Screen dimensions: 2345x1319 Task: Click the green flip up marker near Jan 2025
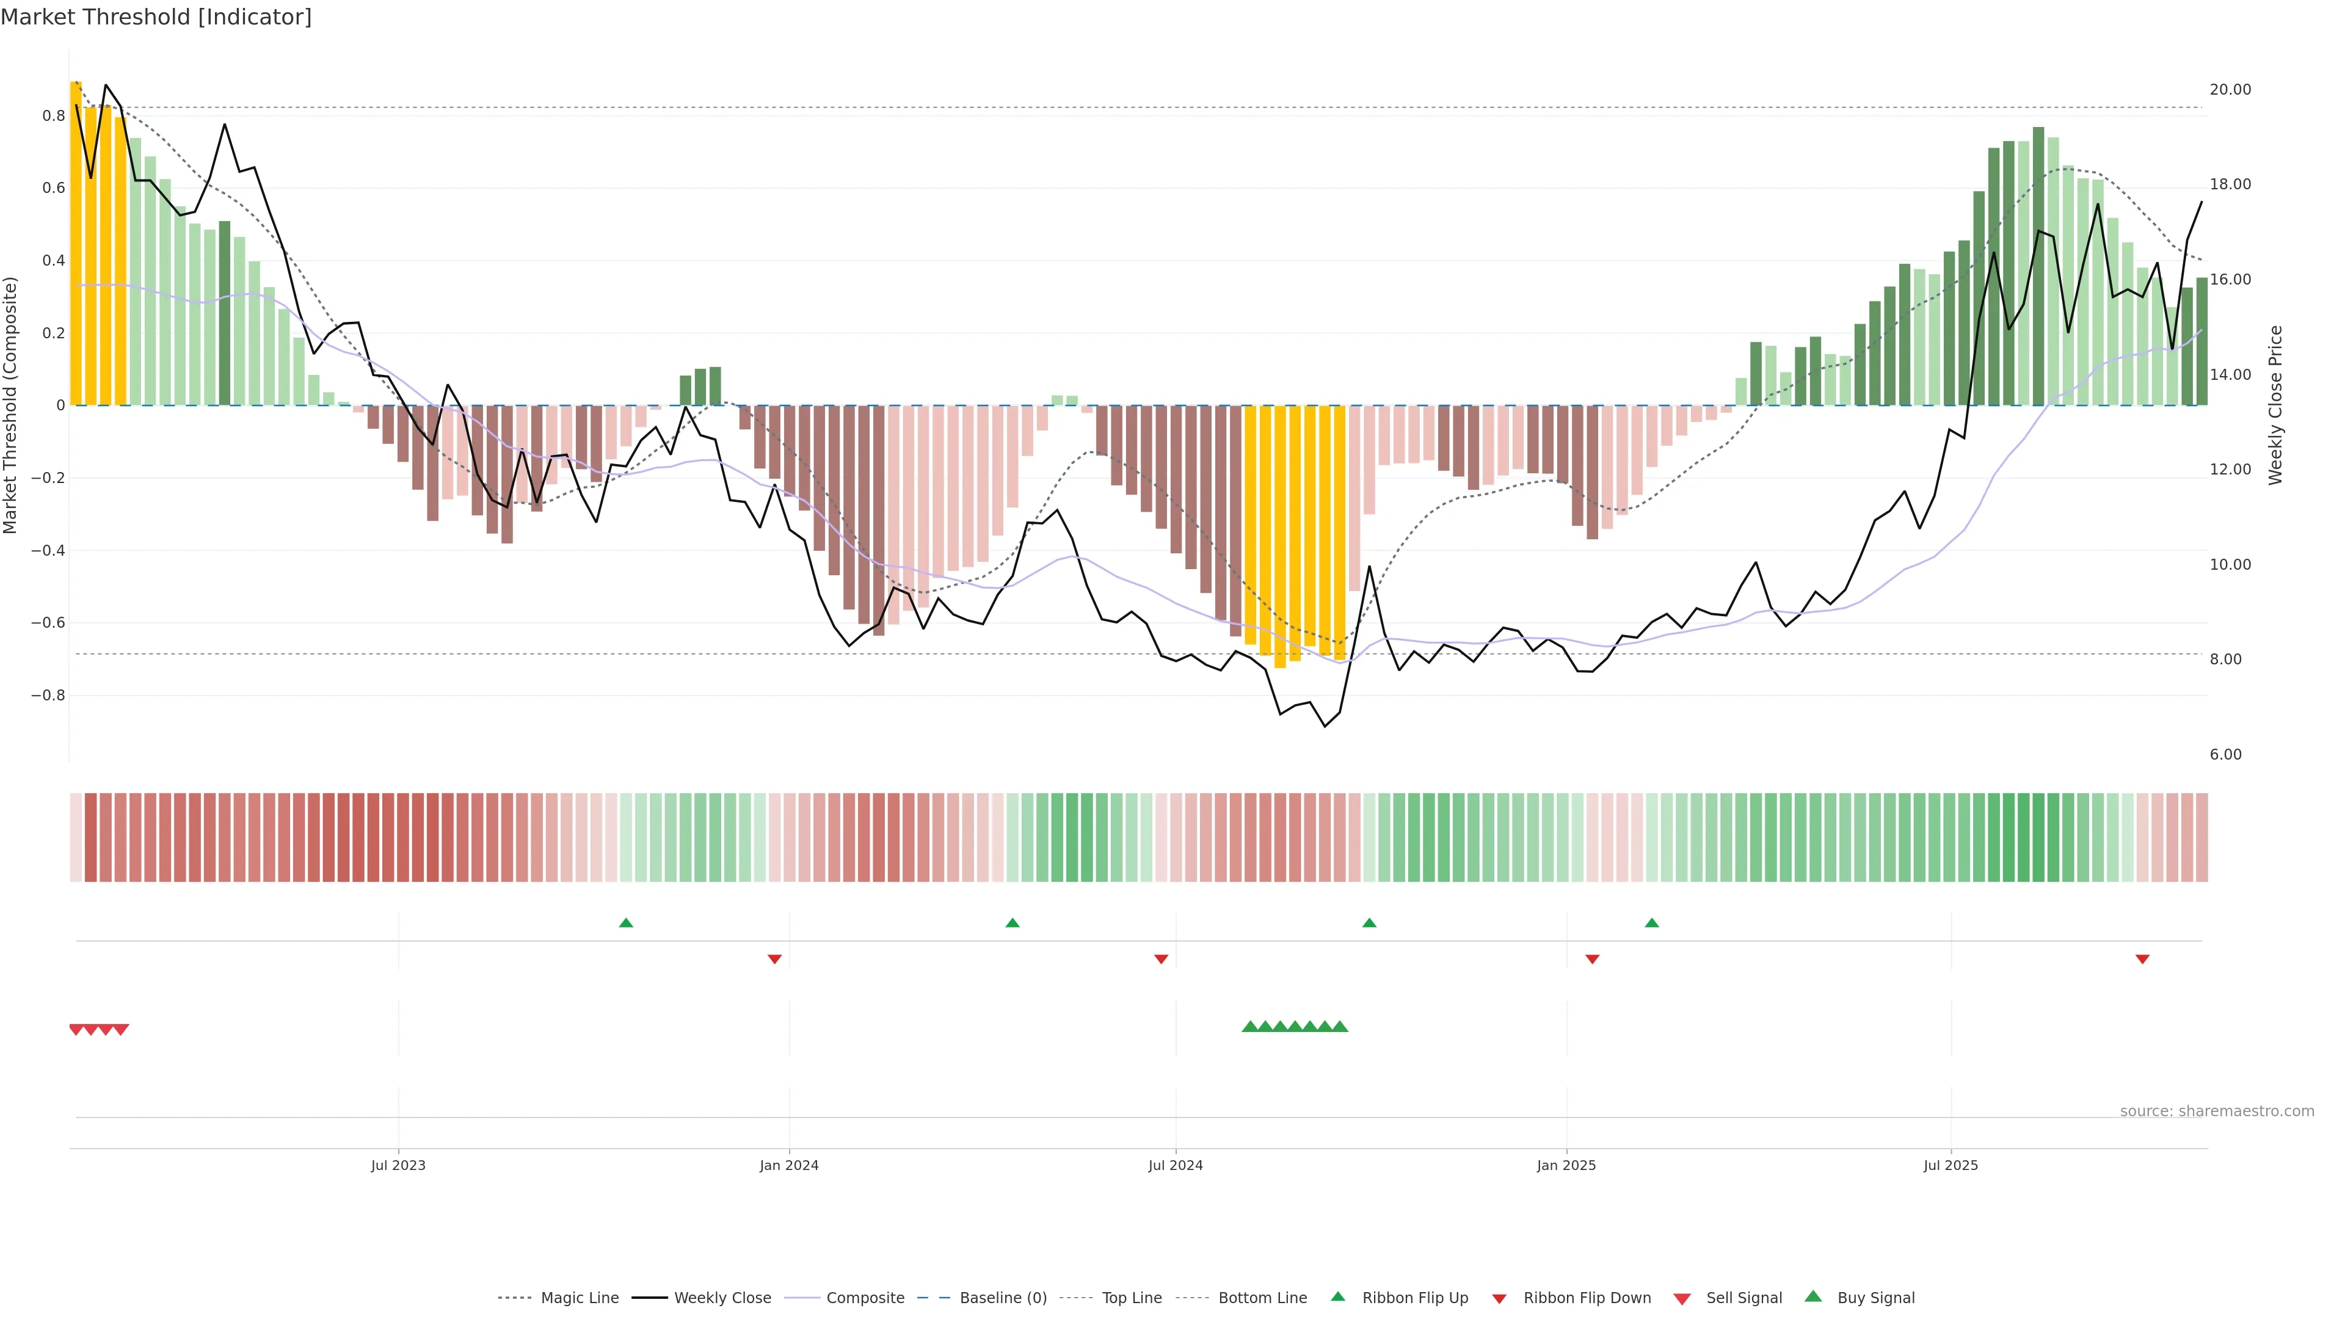tap(1652, 923)
